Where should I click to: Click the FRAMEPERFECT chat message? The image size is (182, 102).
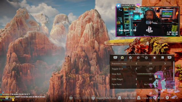point(20,94)
